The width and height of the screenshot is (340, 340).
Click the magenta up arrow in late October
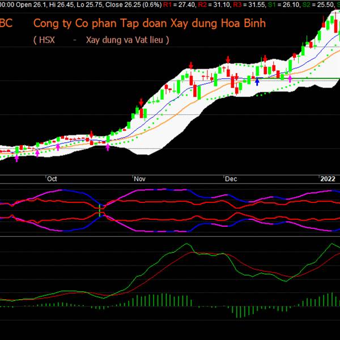click(x=108, y=147)
